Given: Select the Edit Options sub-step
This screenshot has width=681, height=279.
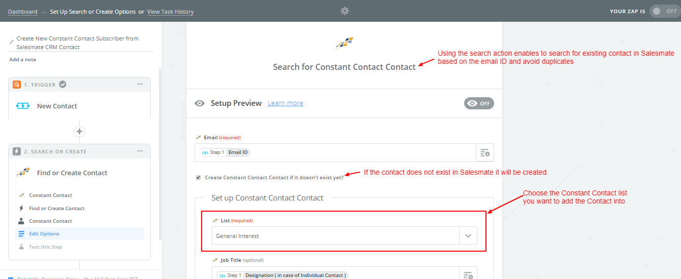Looking at the screenshot, I should point(80,234).
